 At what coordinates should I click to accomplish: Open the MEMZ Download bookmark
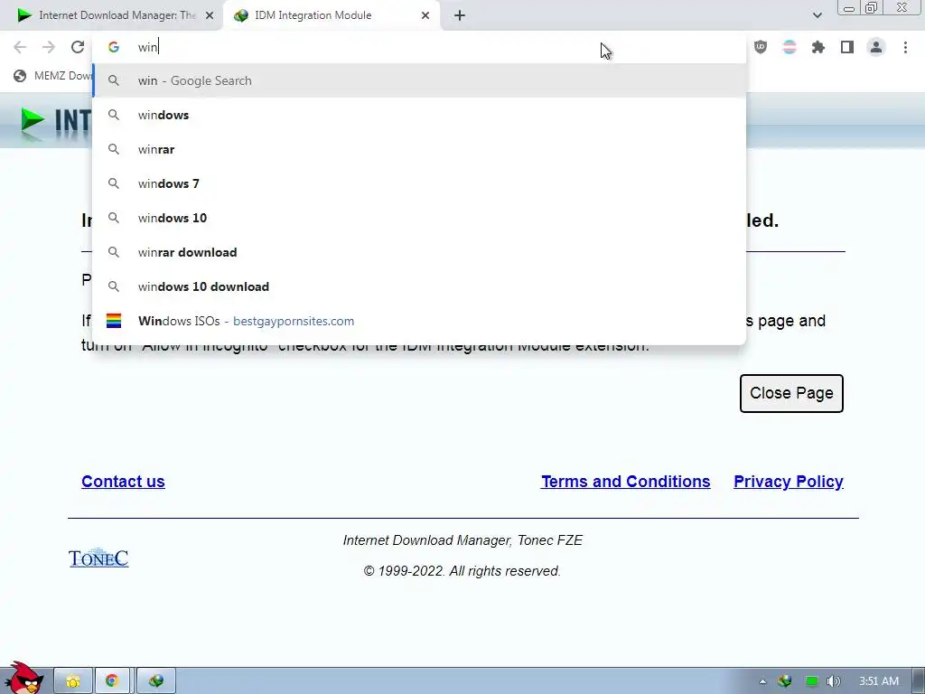(x=53, y=76)
